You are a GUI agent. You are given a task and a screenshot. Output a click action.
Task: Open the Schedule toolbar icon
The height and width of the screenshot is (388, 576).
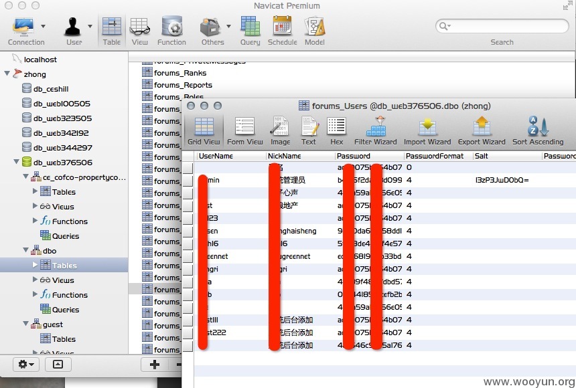coord(283,27)
